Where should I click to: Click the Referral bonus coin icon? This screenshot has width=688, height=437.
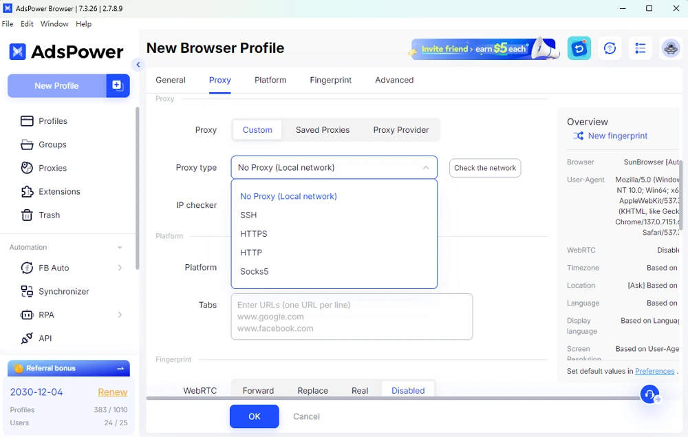[19, 369]
